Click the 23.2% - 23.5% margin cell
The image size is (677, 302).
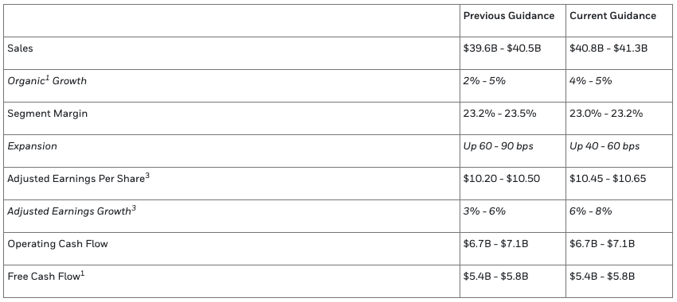pos(499,114)
